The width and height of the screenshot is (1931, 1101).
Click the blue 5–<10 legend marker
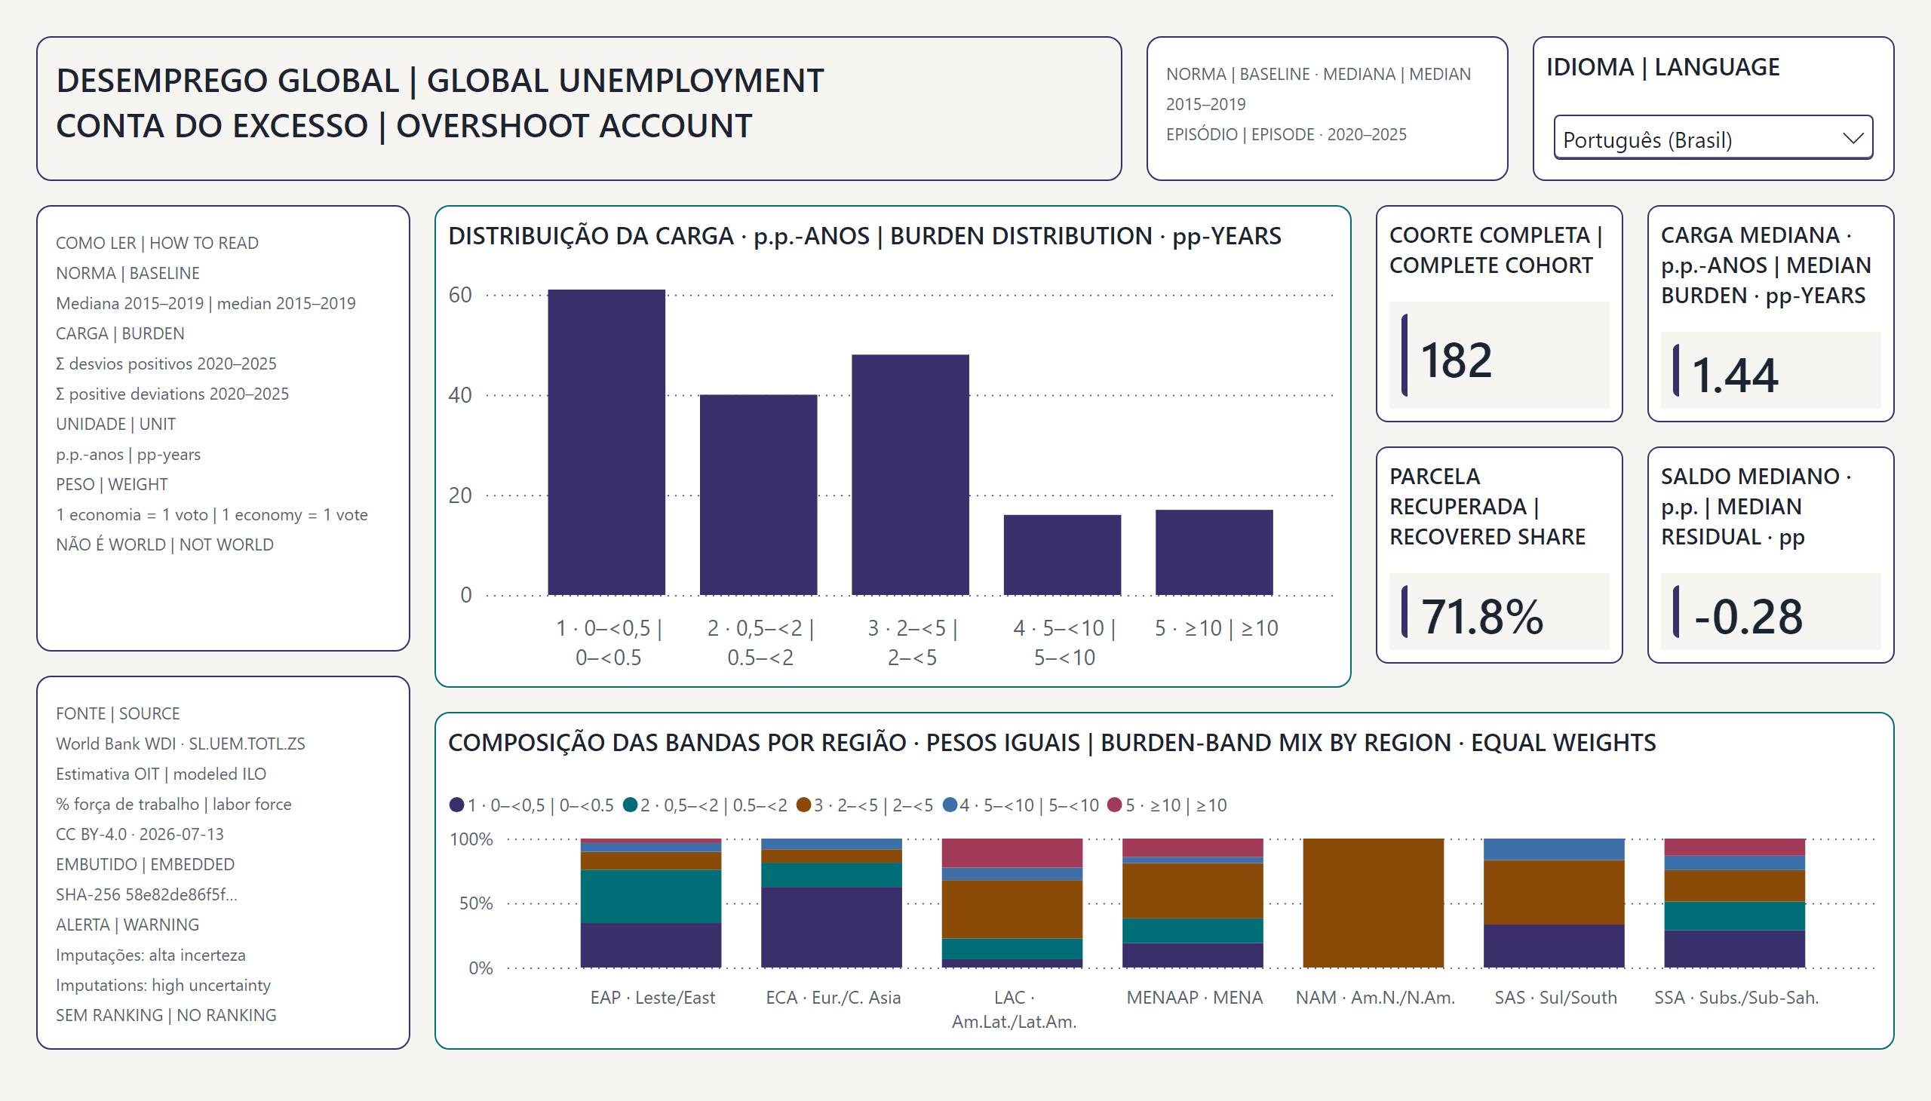[x=950, y=805]
